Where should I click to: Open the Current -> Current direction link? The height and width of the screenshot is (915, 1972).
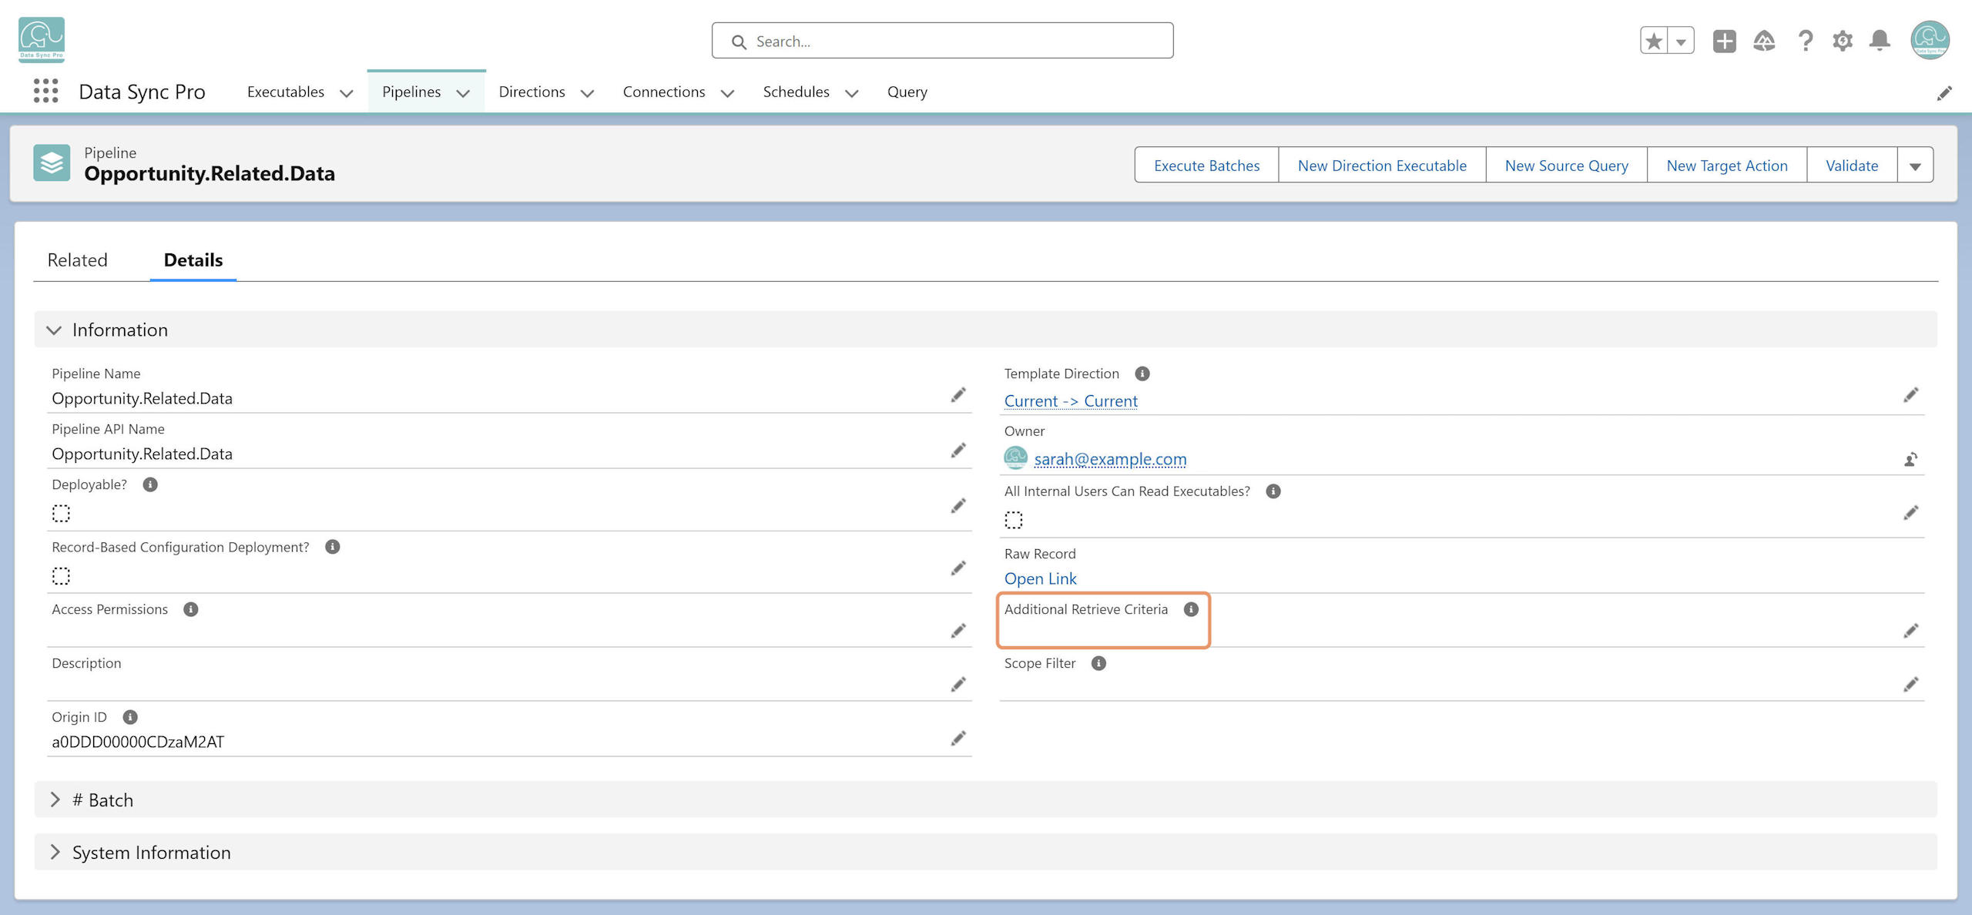(1071, 401)
